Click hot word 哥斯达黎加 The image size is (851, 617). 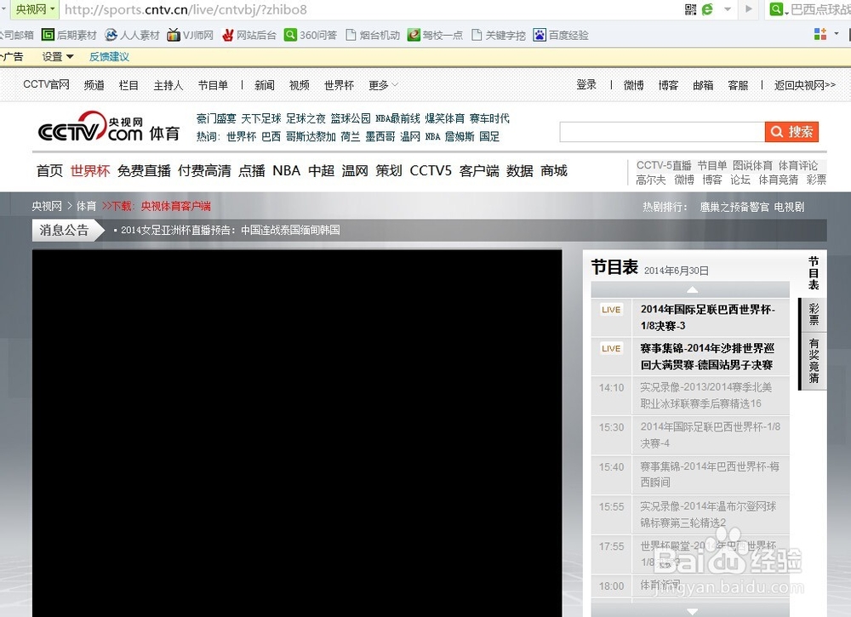311,136
